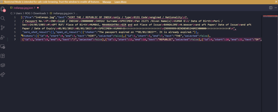Split the editor to the right
Viewport: 278px width, 112px height.
(270, 8)
